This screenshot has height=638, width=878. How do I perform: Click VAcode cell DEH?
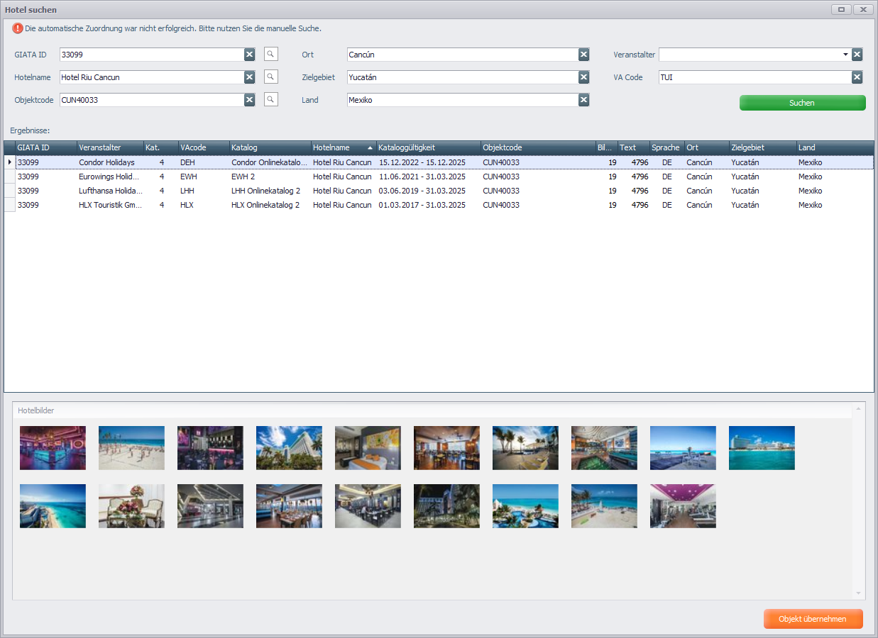(x=203, y=162)
